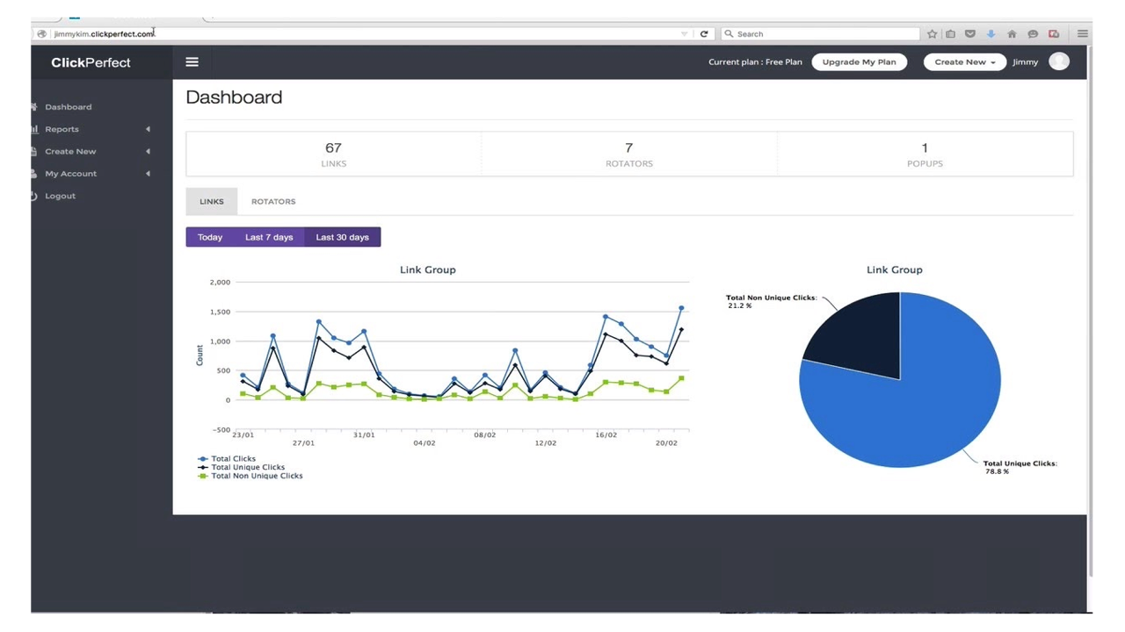Reload the page with the refresh icon
Screen dimensions: 1125x632
click(x=704, y=33)
